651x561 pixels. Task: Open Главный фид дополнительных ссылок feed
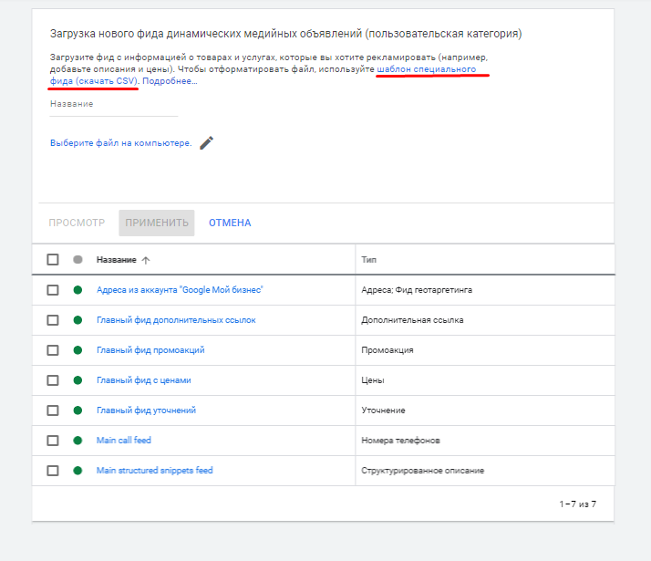[176, 320]
